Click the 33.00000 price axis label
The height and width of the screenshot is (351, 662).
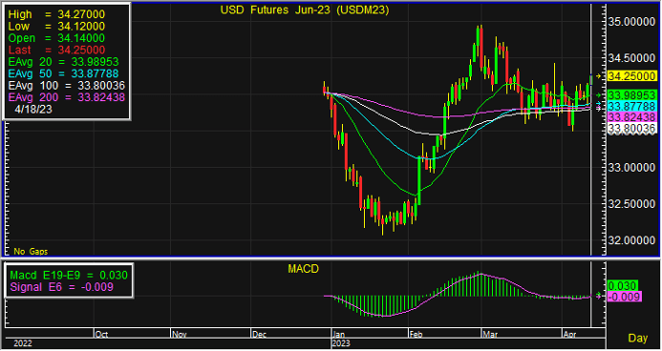(x=632, y=167)
